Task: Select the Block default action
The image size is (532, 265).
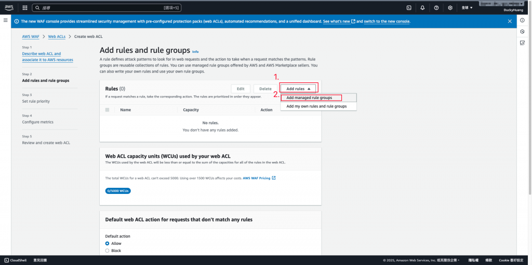Action: 107,250
